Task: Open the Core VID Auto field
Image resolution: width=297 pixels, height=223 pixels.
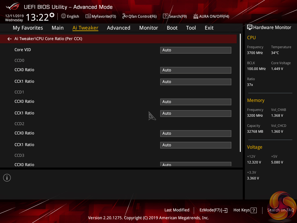Action: (x=195, y=50)
